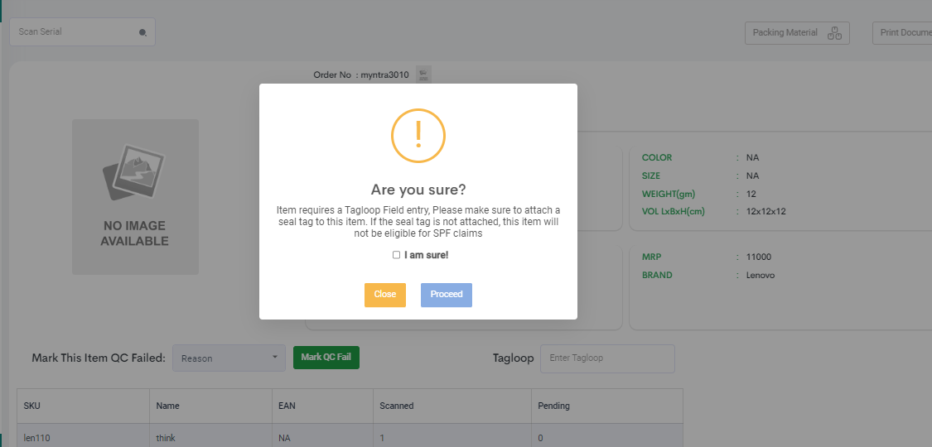Click the Proceed button

pos(447,295)
